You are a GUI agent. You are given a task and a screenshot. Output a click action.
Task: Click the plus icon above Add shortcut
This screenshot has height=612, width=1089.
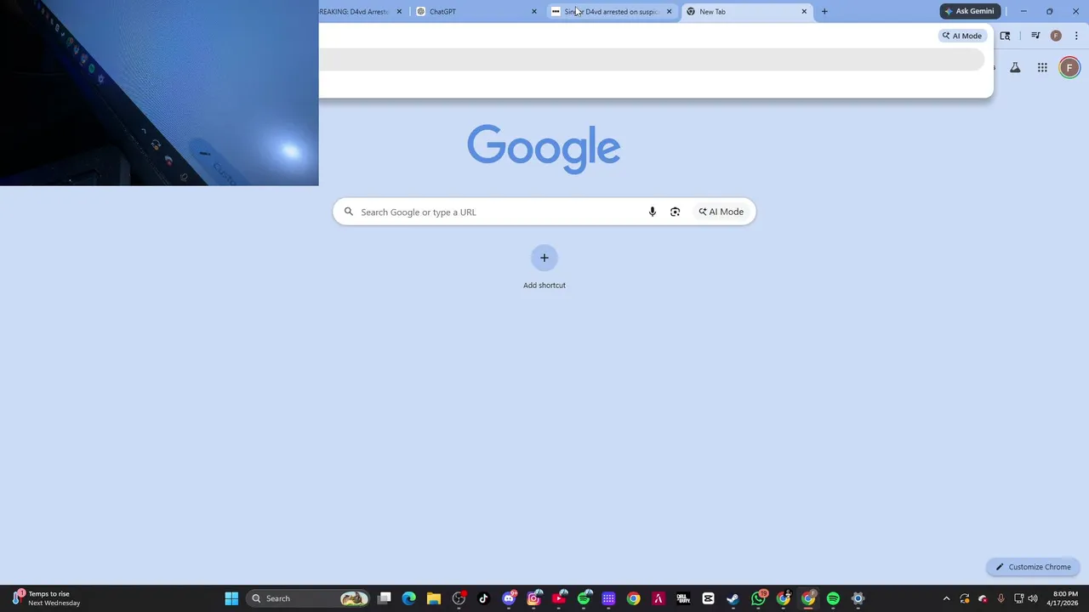[x=544, y=258]
